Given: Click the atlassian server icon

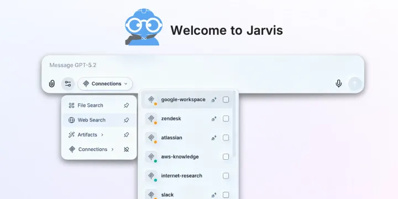Looking at the screenshot, I should pos(151,138).
